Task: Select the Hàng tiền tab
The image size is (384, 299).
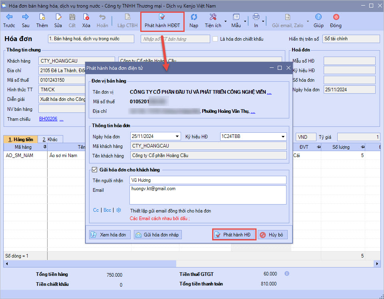Action: [x=21, y=140]
